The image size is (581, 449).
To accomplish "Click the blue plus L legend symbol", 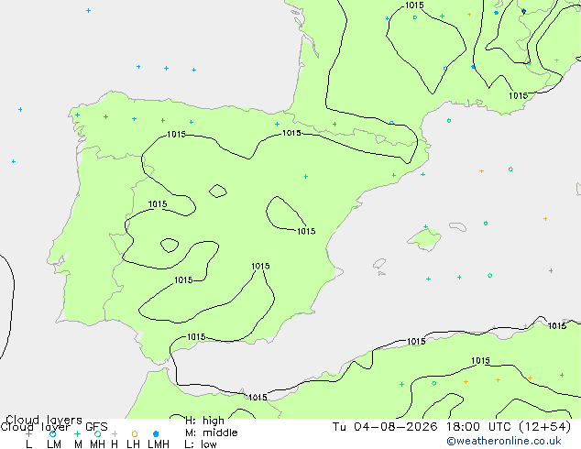I will coord(28,433).
